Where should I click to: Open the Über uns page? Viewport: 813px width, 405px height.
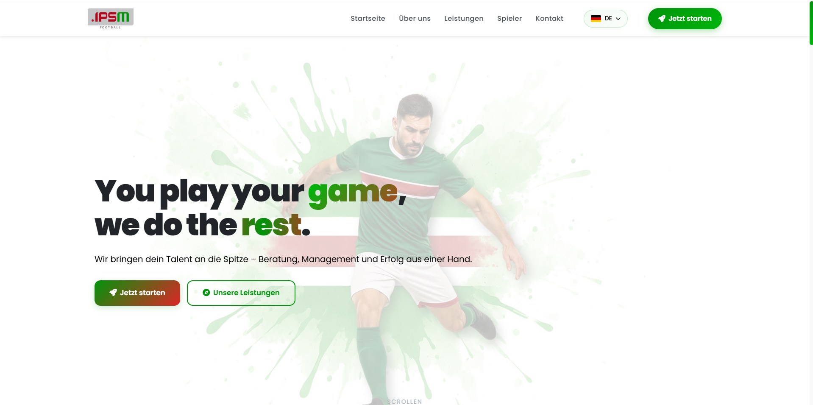coord(415,19)
